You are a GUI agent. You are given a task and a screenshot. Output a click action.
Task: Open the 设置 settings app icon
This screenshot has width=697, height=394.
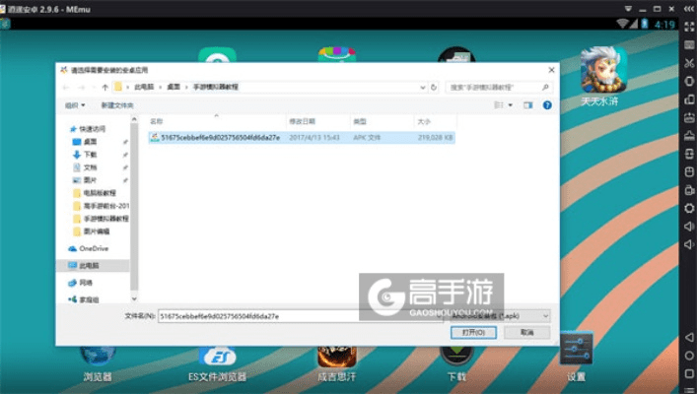576,357
